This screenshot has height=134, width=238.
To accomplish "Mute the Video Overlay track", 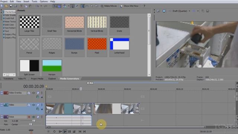I will pos(38,93).
